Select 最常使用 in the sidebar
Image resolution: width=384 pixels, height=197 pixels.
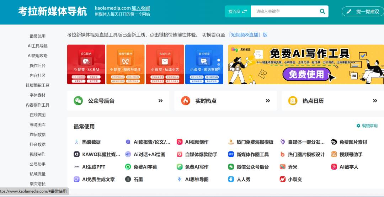[37, 36]
